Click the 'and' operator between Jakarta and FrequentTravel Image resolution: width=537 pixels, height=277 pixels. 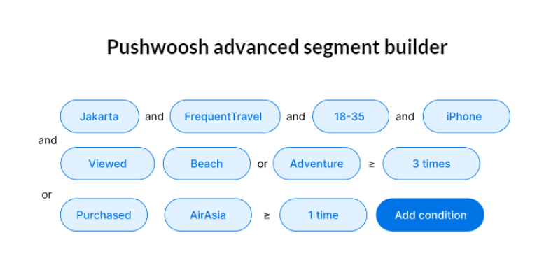[x=155, y=117]
